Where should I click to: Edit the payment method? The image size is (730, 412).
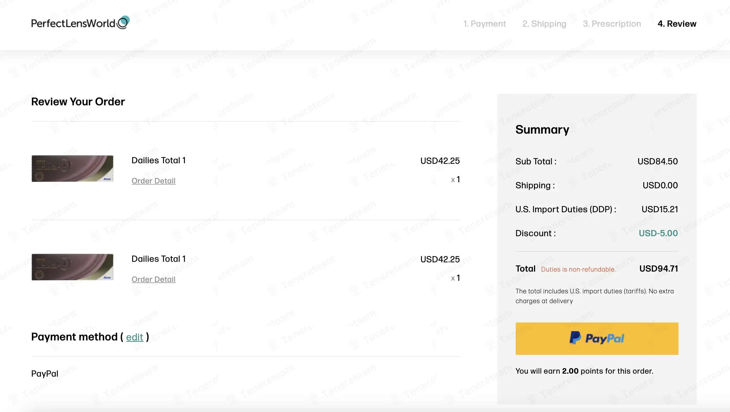[x=135, y=337]
